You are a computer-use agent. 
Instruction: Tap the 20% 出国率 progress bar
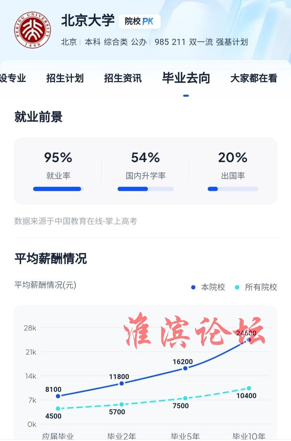point(233,189)
